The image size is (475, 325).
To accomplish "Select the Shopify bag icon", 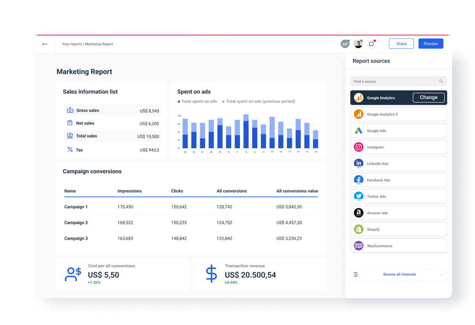I will click(359, 229).
